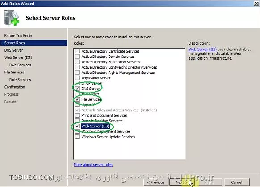Select Web Server (IIS) in sidebar
The height and width of the screenshot is (187, 260).
(18, 57)
